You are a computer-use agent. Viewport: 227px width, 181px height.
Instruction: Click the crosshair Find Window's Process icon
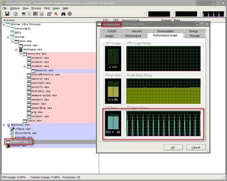click(x=69, y=14)
